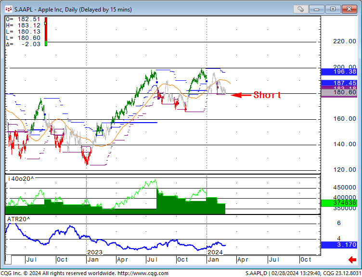Click the 140.00 price axis label
The image size is (362, 277).
pyautogui.click(x=345, y=144)
